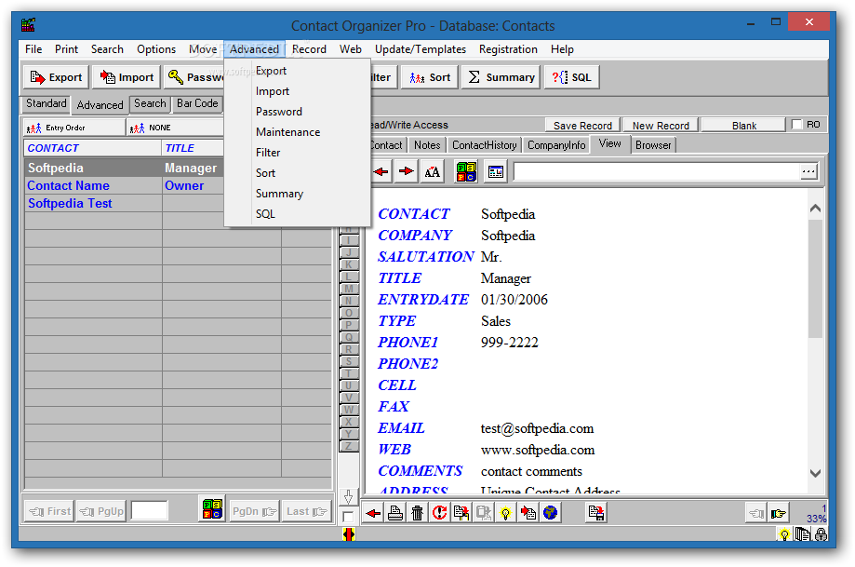The image size is (855, 567).
Task: Click the FSFC blocks icon beside PgDn
Action: coord(213,509)
